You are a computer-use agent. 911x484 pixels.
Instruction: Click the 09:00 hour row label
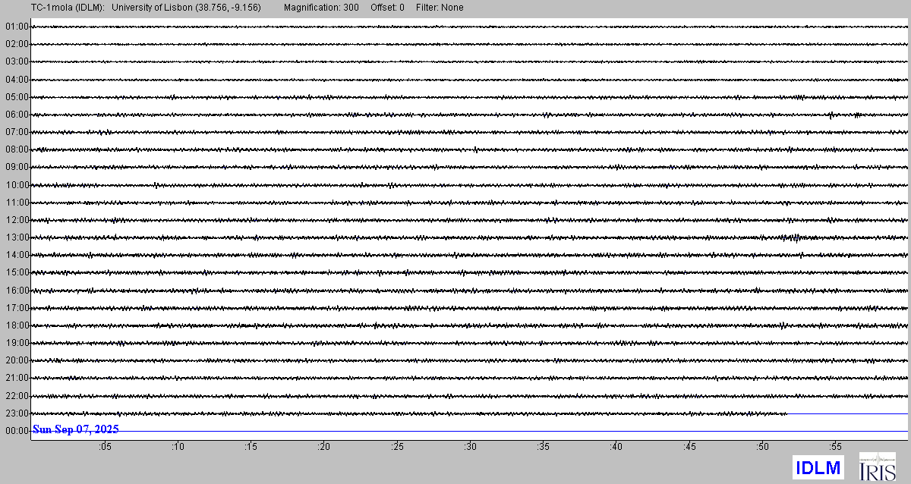(16, 167)
